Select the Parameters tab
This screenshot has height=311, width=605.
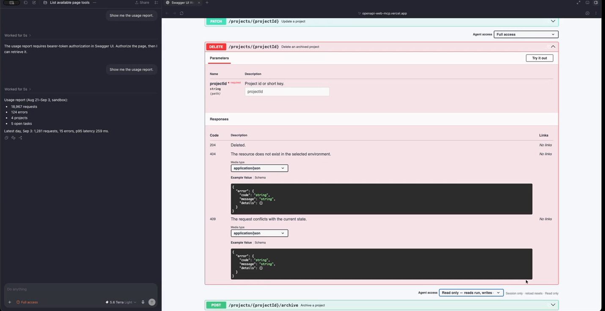click(x=219, y=58)
